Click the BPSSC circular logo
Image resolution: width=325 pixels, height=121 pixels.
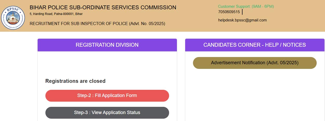click(x=13, y=18)
